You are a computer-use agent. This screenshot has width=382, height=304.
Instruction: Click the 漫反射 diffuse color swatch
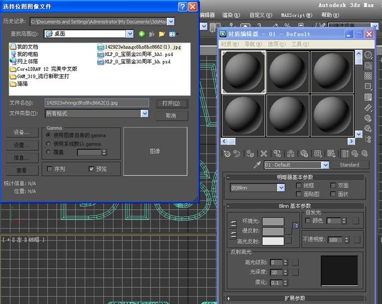pyautogui.click(x=273, y=231)
